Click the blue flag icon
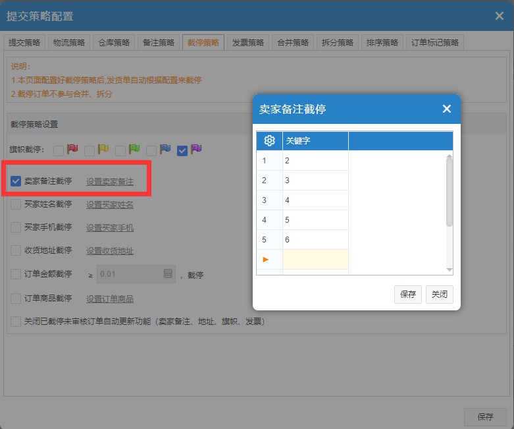 (x=165, y=149)
